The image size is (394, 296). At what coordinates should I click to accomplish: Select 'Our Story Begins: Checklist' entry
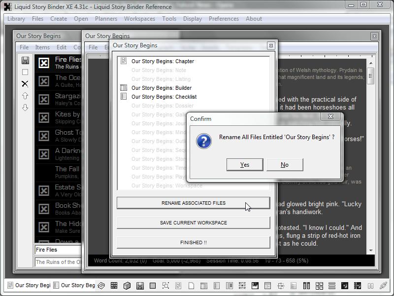tap(164, 97)
